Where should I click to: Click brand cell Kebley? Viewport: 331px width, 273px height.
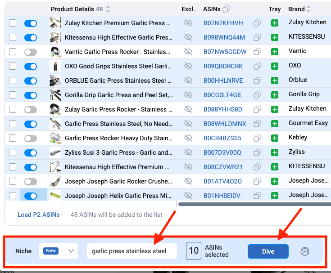pyautogui.click(x=298, y=137)
